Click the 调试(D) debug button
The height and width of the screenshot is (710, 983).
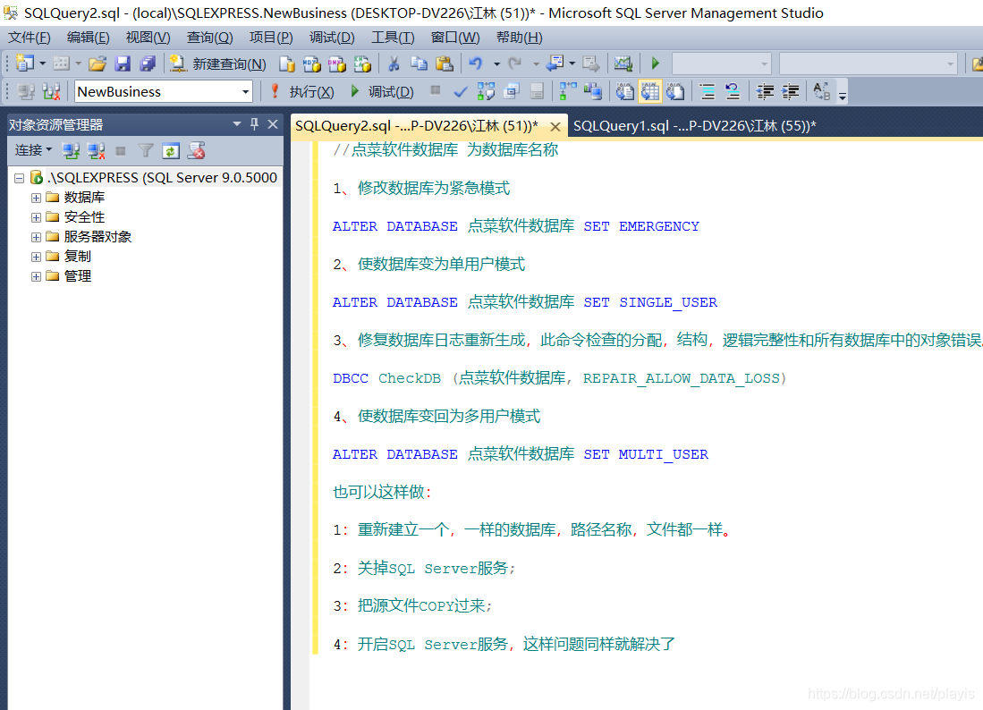pos(383,91)
